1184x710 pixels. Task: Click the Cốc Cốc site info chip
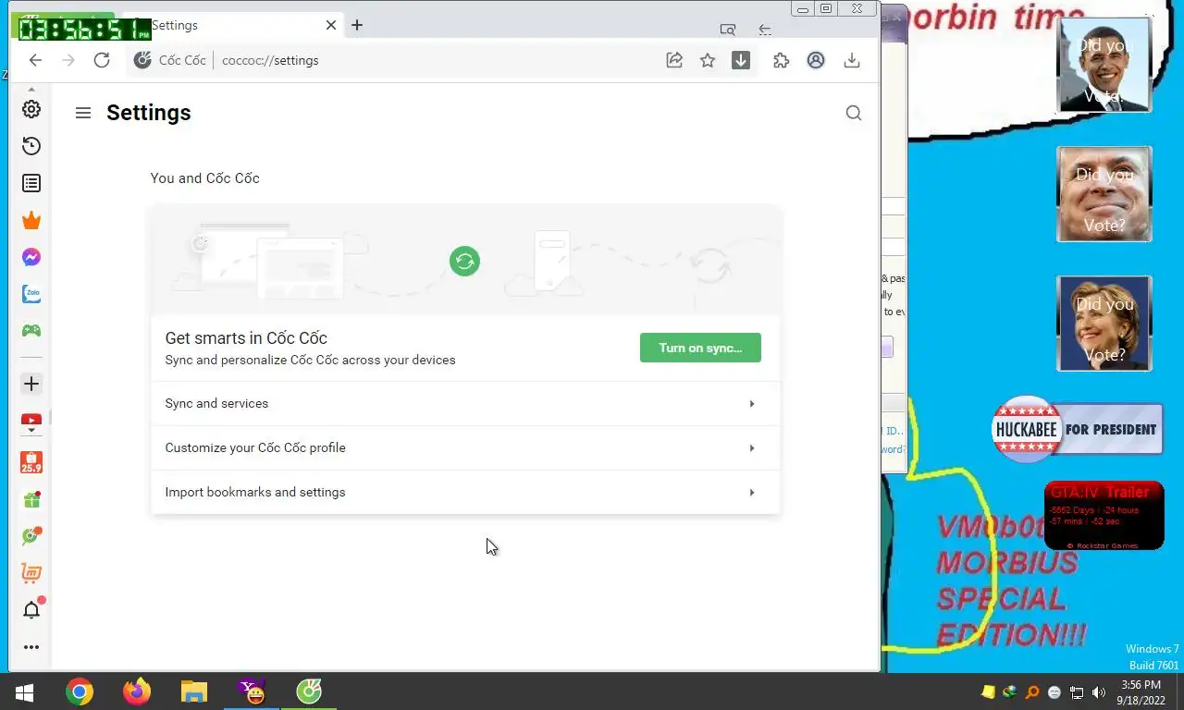click(170, 60)
